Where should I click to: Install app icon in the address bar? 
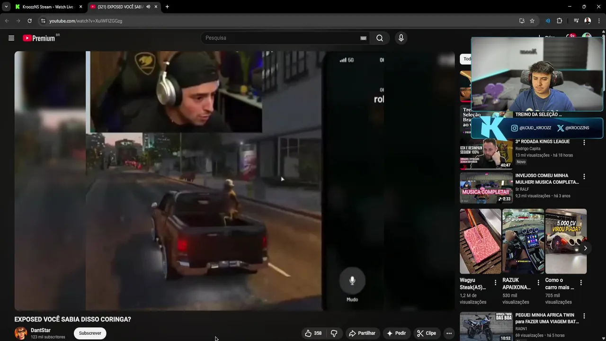pyautogui.click(x=522, y=21)
